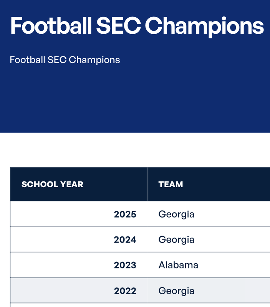Click Champions in the small subtitle line
Image resolution: width=270 pixels, height=307 pixels.
94,60
